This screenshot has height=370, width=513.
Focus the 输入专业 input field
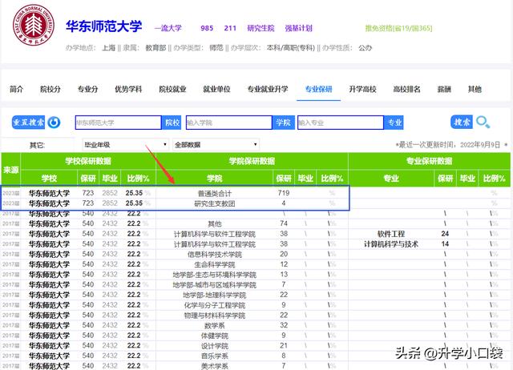(x=341, y=123)
